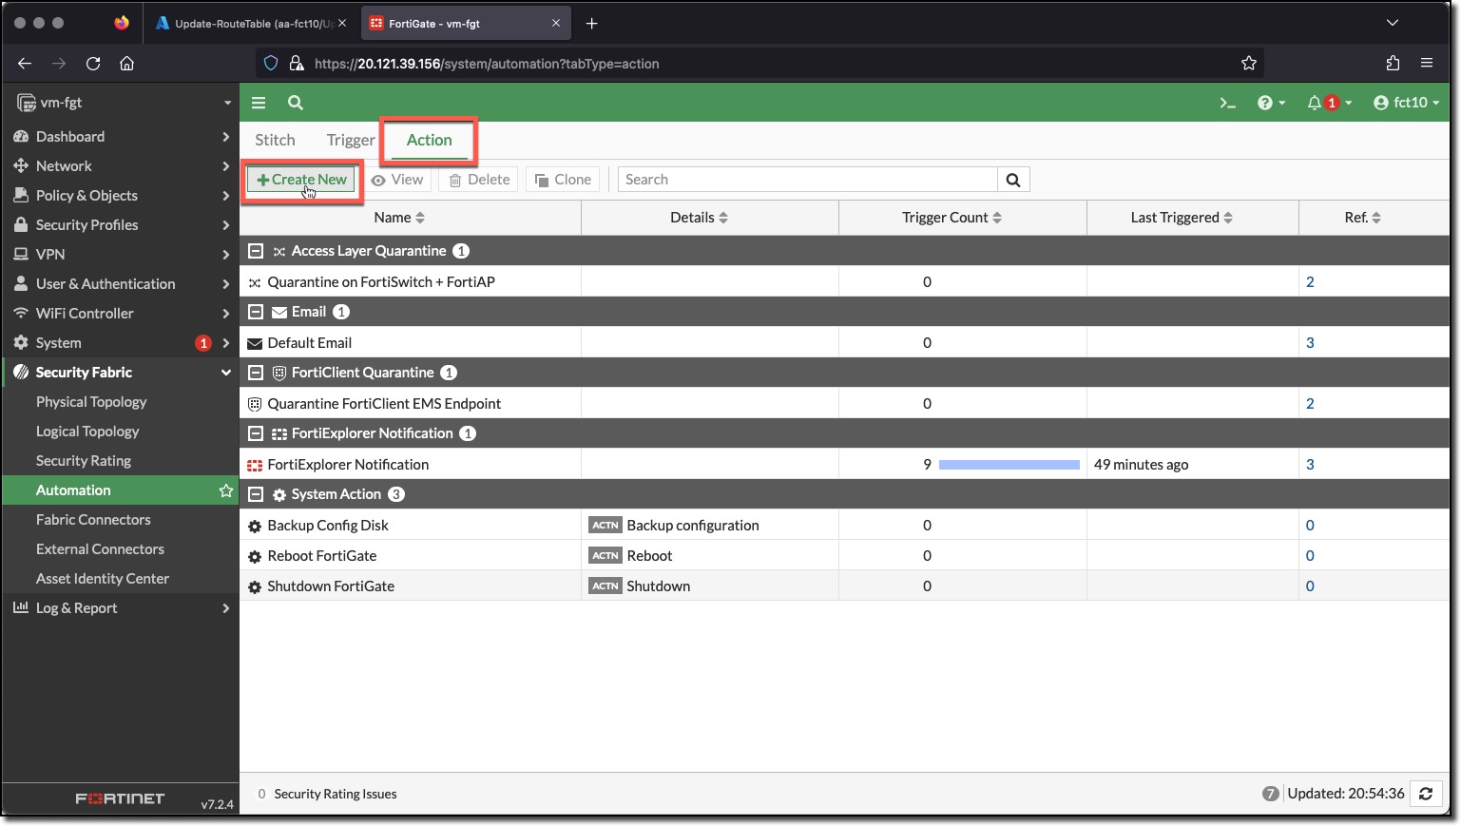Switch to the Stitch tab

275,140
